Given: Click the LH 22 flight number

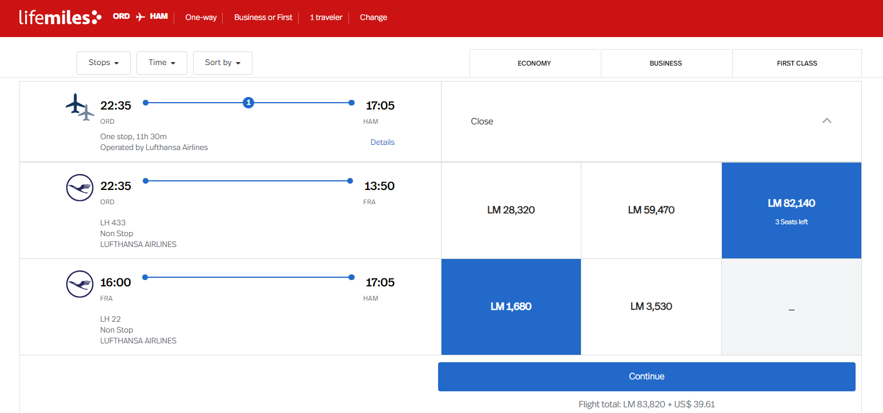Looking at the screenshot, I should (x=111, y=319).
